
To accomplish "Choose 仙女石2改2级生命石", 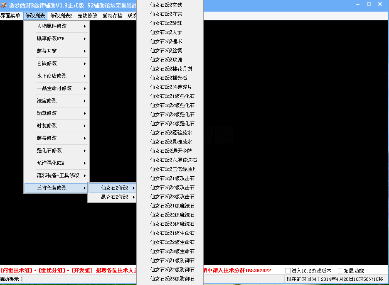I will click(170, 242).
